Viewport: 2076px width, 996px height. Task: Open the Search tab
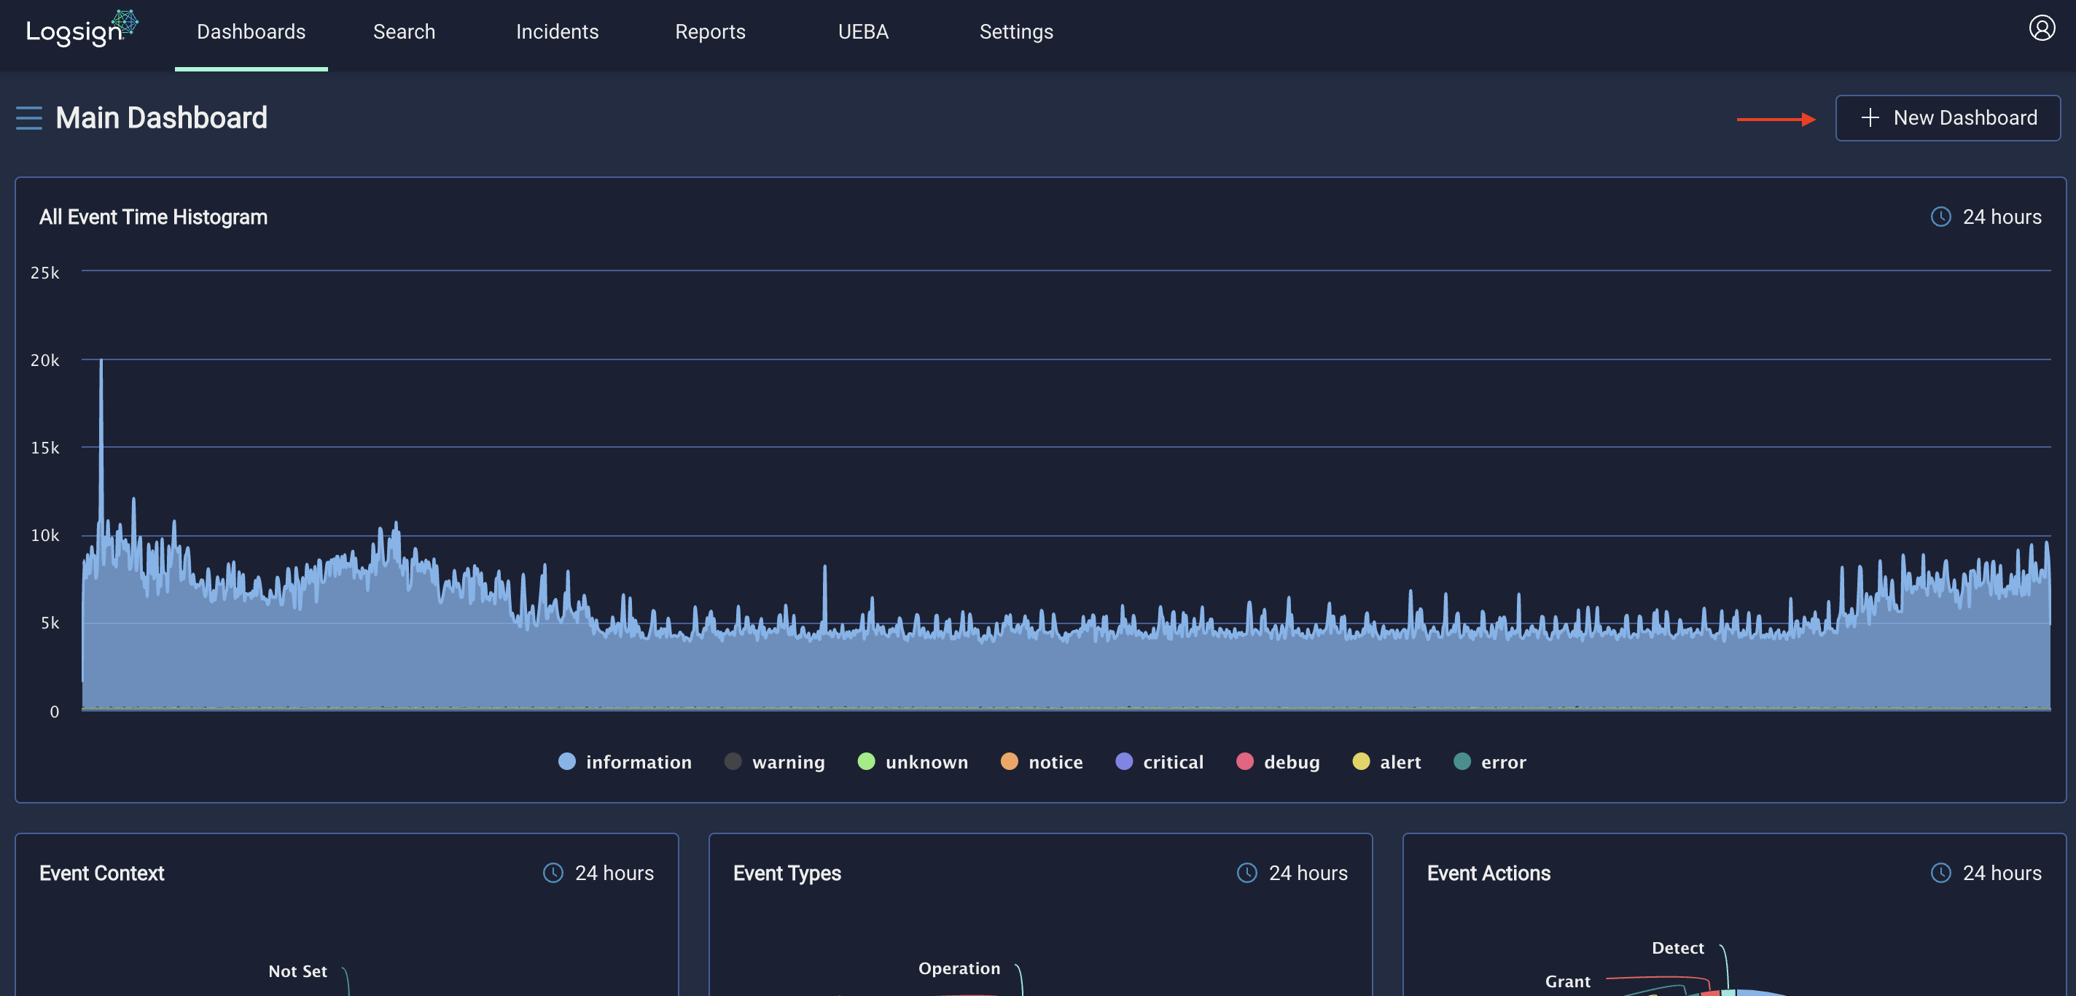404,31
